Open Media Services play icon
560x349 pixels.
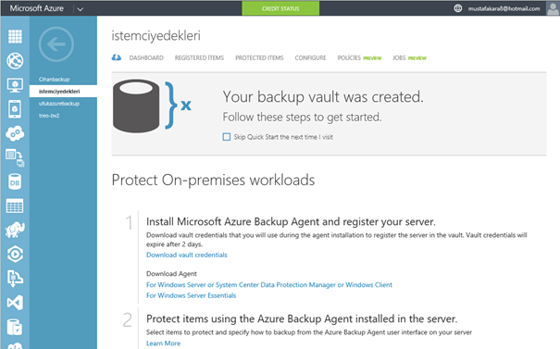[x=15, y=255]
